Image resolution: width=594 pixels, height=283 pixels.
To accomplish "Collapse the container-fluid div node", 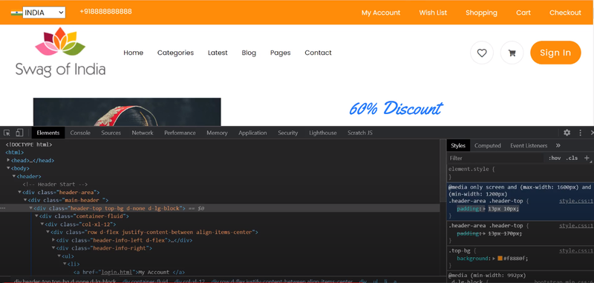I will tap(36, 216).
